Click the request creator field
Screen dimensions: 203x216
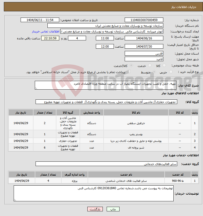click(x=112, y=32)
